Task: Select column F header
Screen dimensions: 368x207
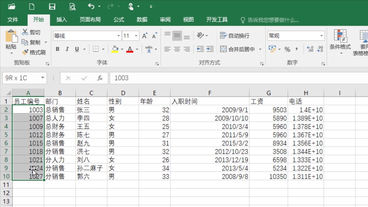Action: 210,93
